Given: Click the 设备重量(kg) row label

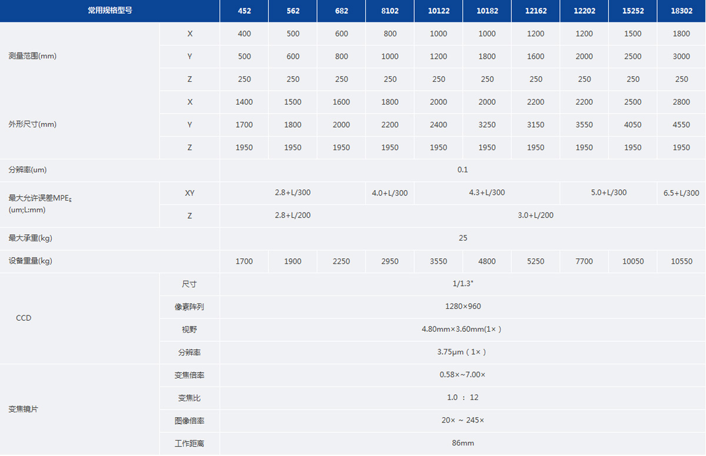Looking at the screenshot, I should pyautogui.click(x=31, y=261).
